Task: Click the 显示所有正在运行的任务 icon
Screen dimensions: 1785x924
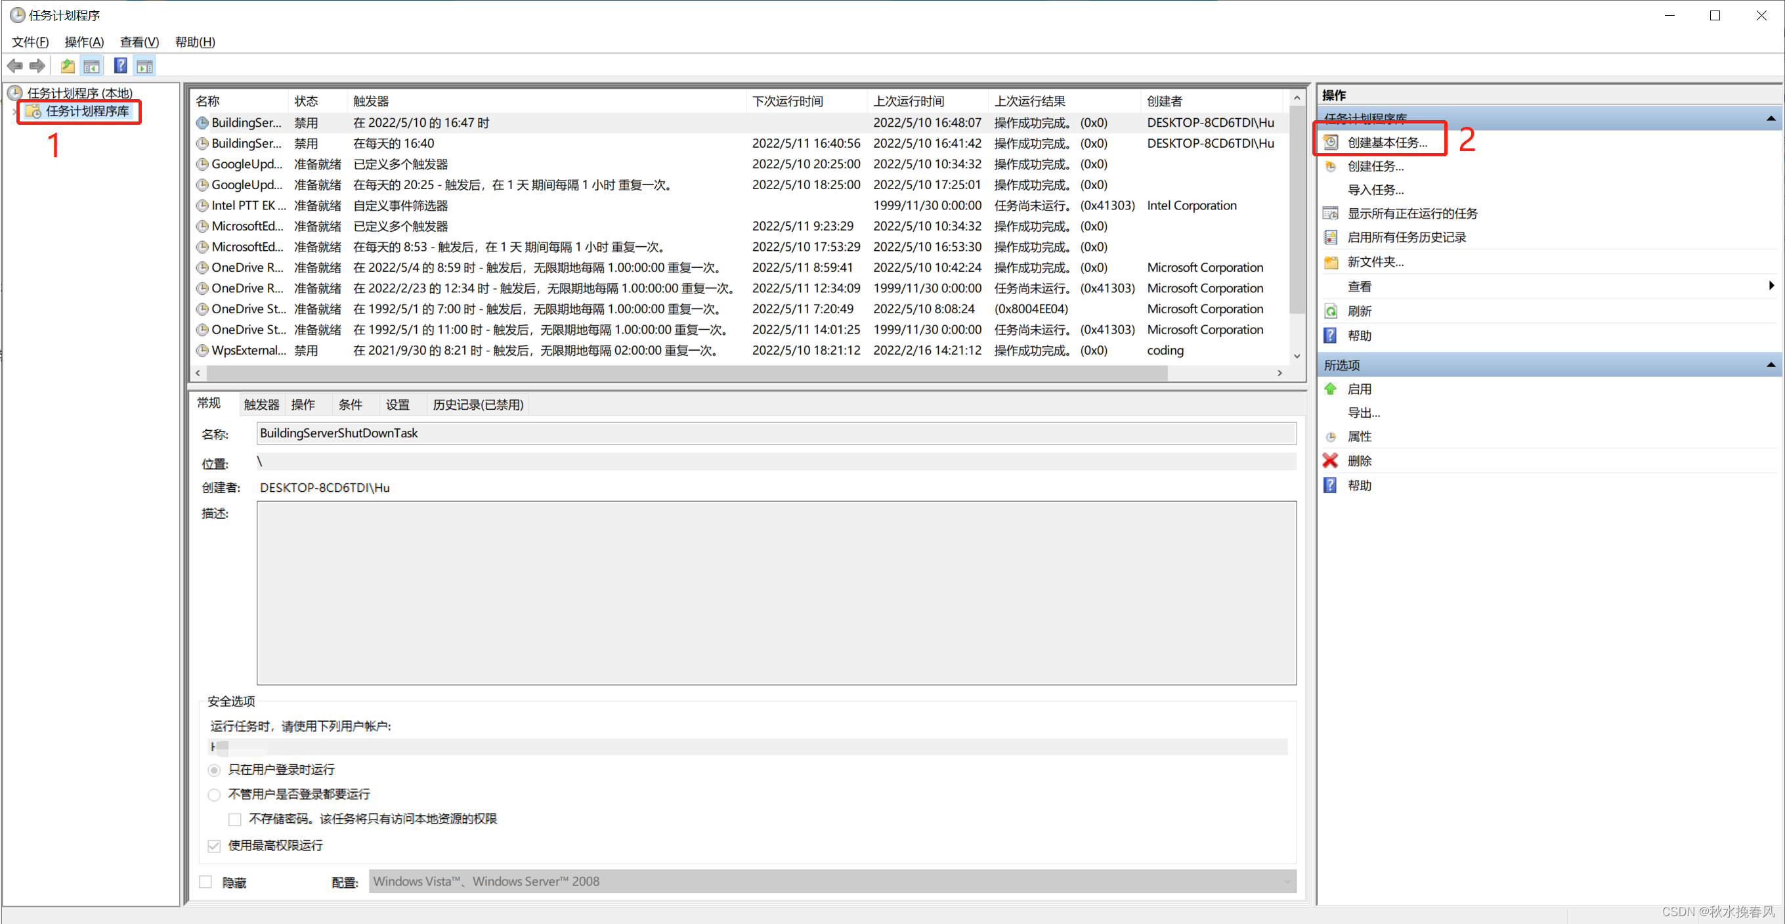Action: click(1331, 213)
